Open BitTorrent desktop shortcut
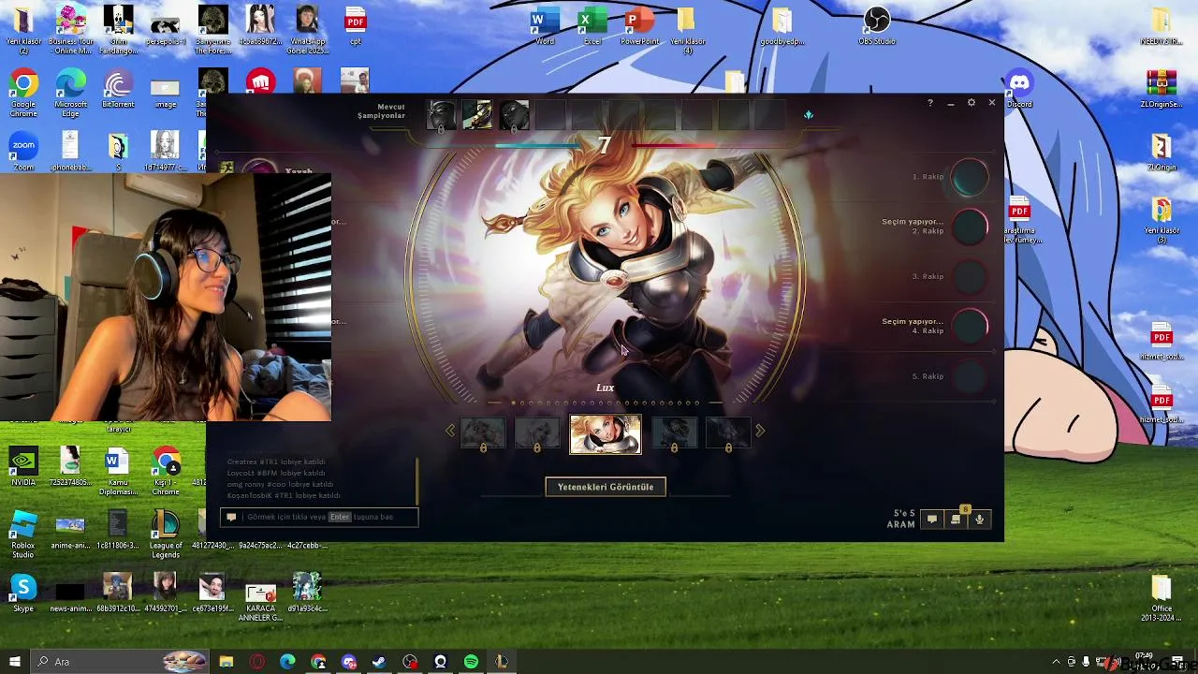1198x674 pixels. pyautogui.click(x=118, y=90)
